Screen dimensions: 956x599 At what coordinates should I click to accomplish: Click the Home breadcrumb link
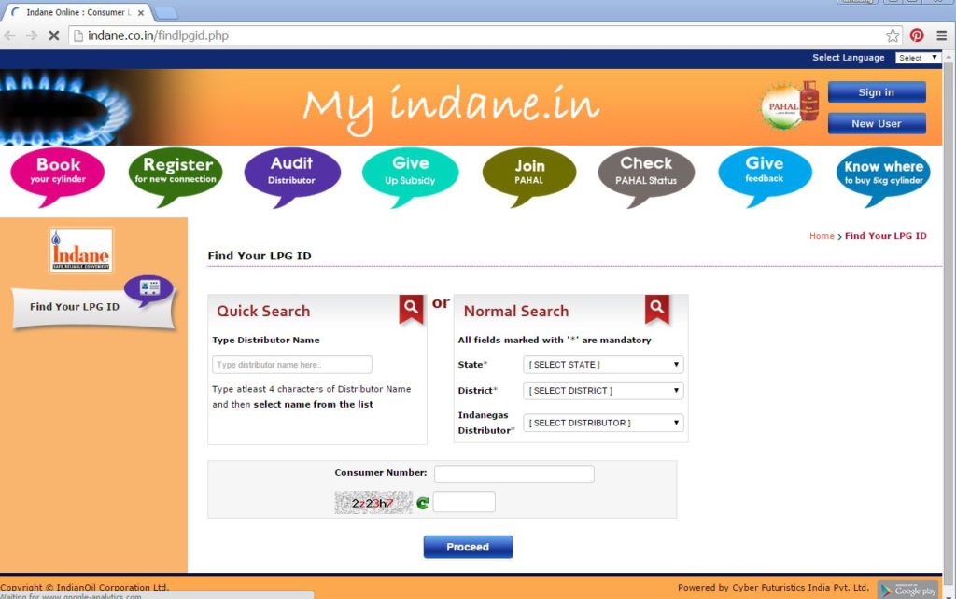[822, 236]
